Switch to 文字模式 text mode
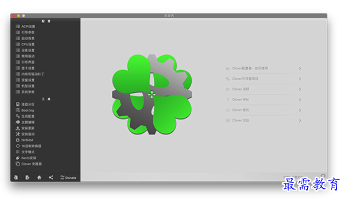 [25, 151]
